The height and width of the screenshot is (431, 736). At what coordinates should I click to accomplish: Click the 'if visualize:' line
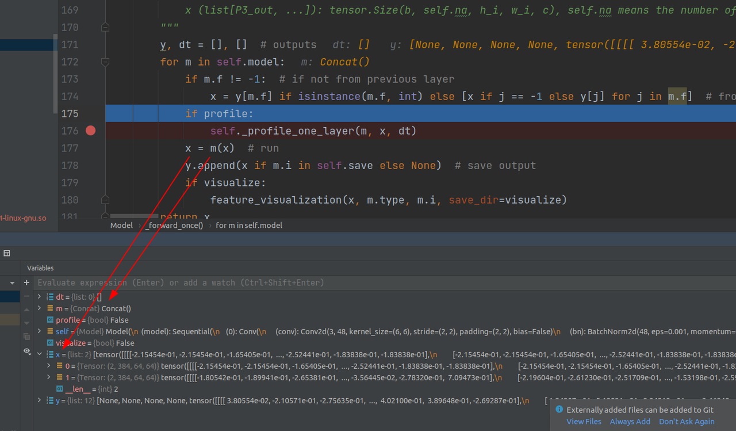tap(225, 182)
